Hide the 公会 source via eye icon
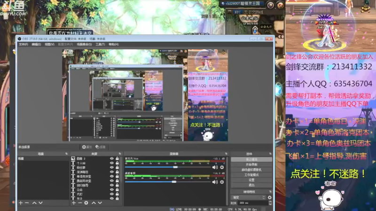Screen dimensions: 376x211 click(112, 189)
